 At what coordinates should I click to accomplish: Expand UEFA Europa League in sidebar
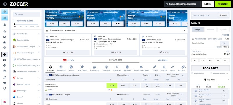(39, 53)
